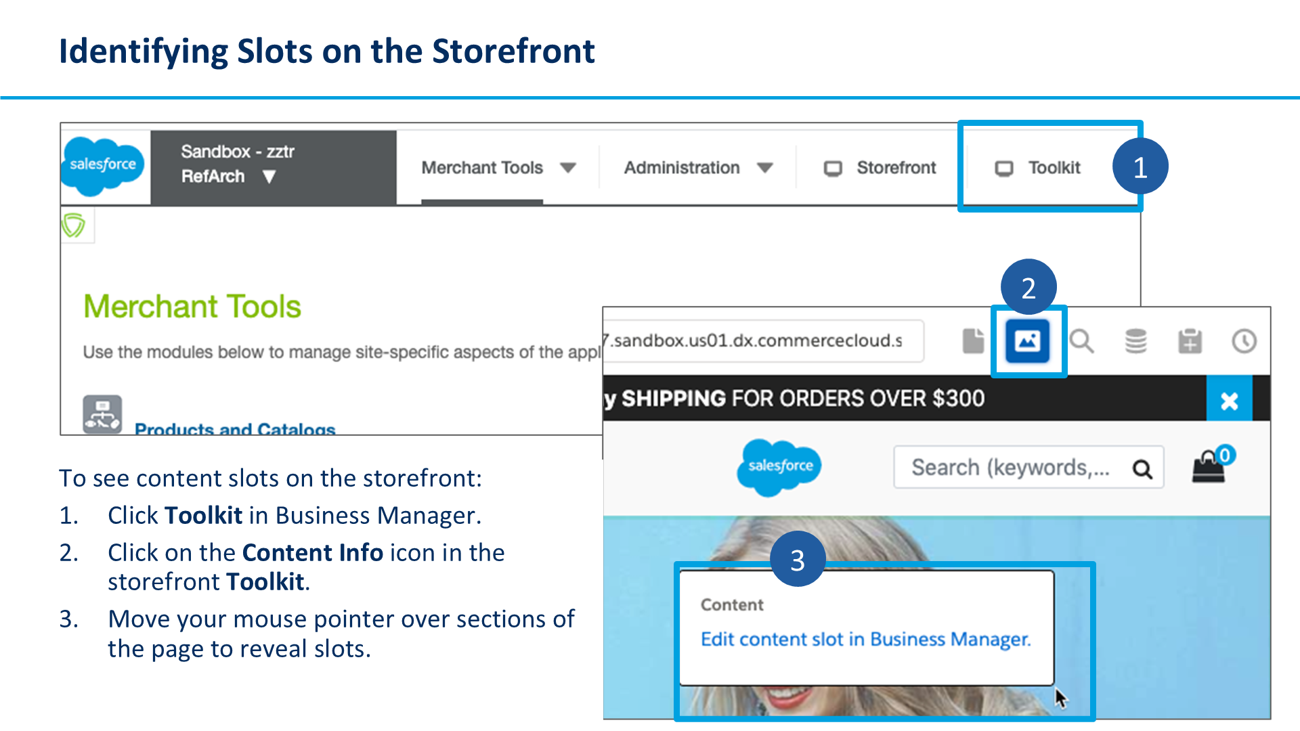Click the magnifier search icon in toolkit
This screenshot has width=1300, height=731.
tap(1081, 341)
